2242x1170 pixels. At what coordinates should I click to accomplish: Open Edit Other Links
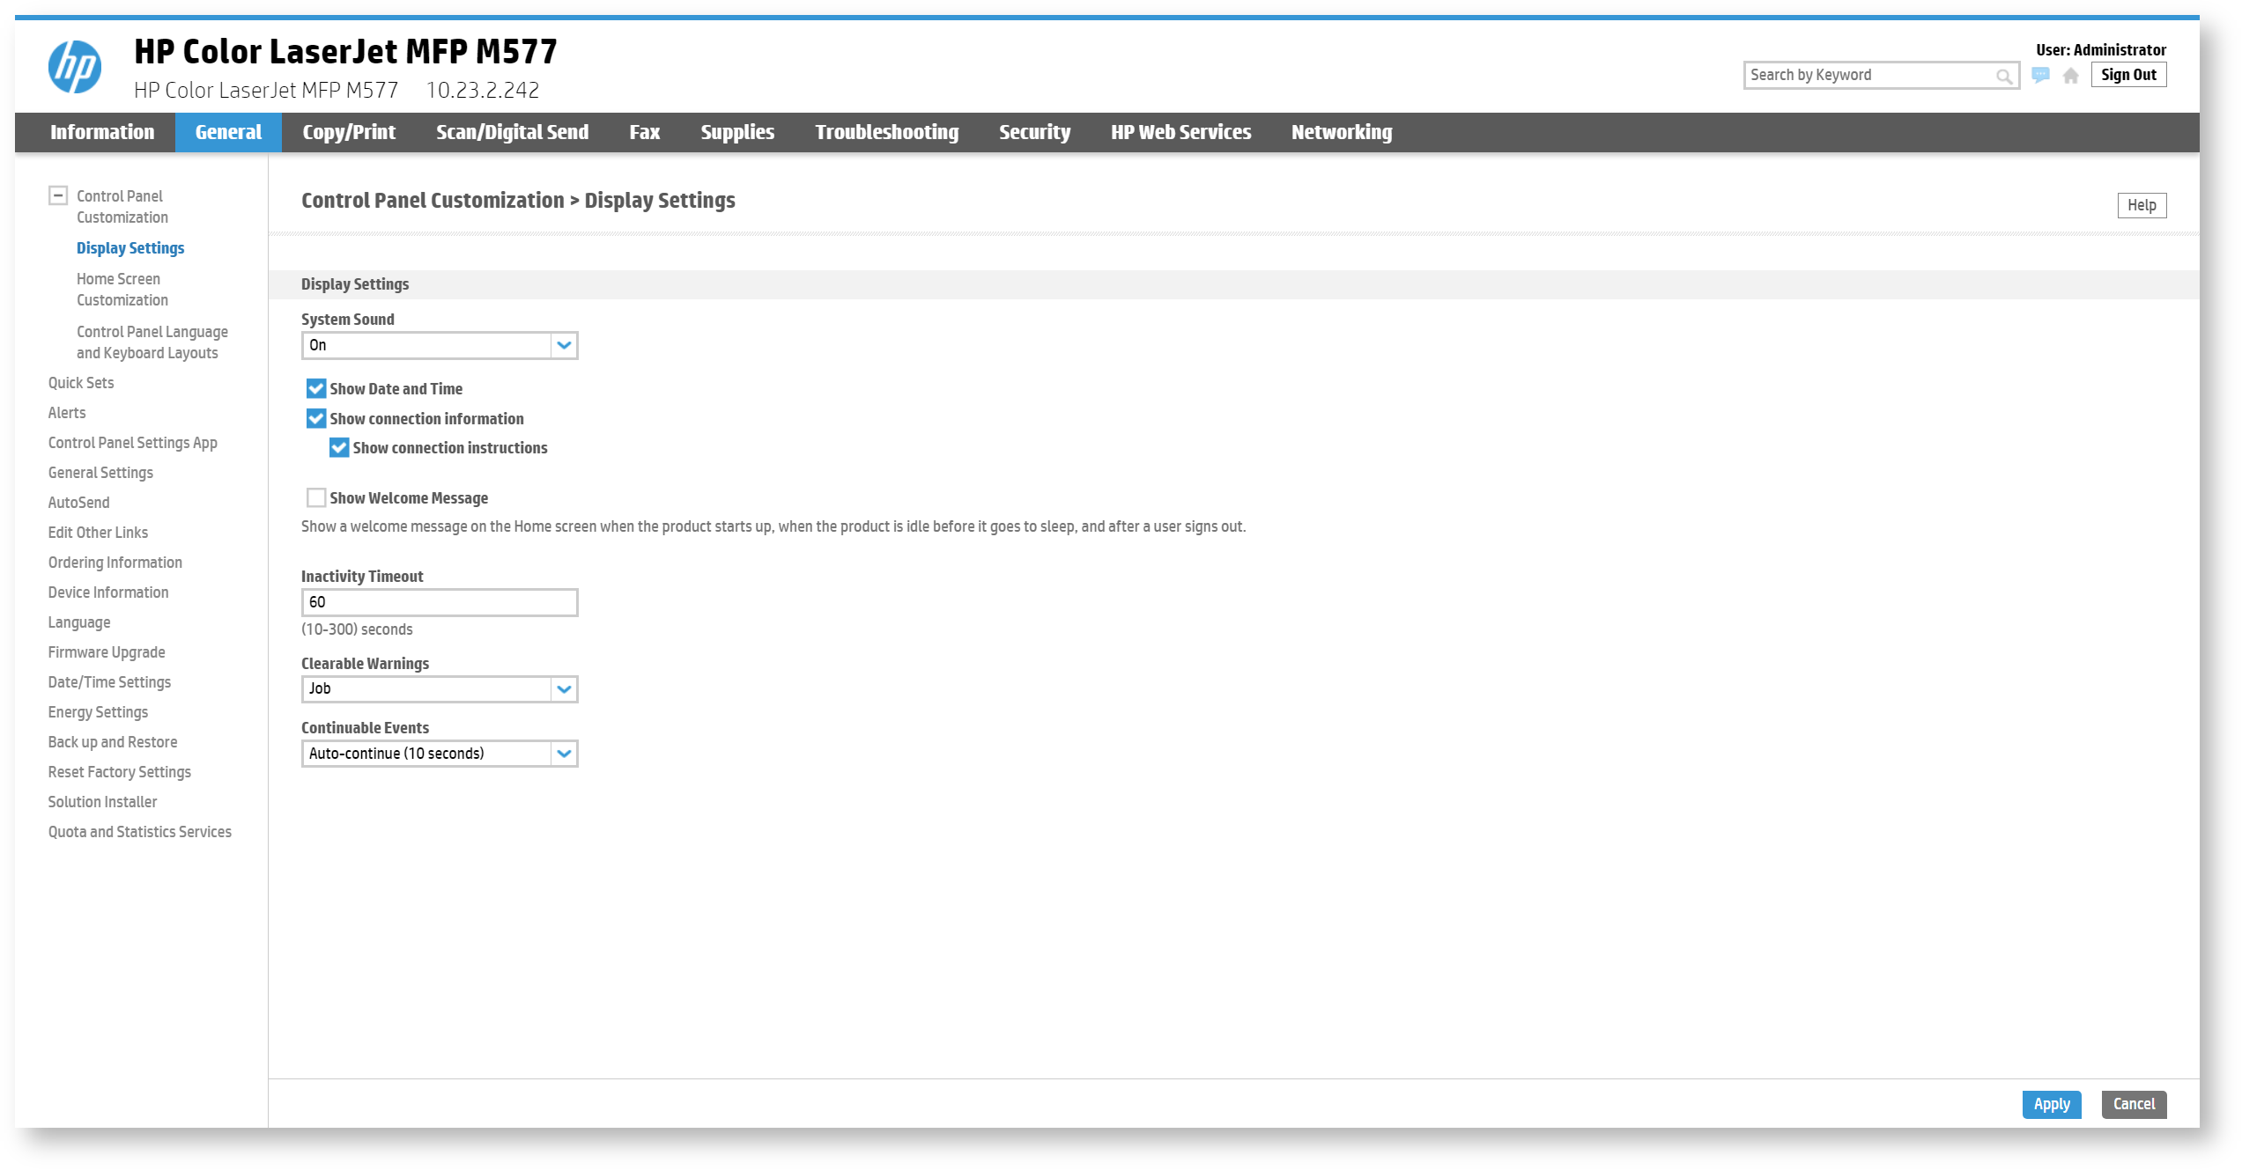tap(98, 533)
